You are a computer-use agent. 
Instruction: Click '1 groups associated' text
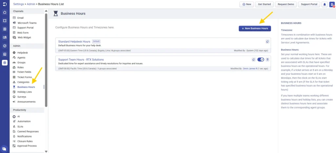tap(107, 69)
